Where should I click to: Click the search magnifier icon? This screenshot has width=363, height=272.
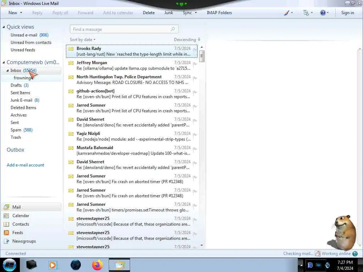(173, 29)
